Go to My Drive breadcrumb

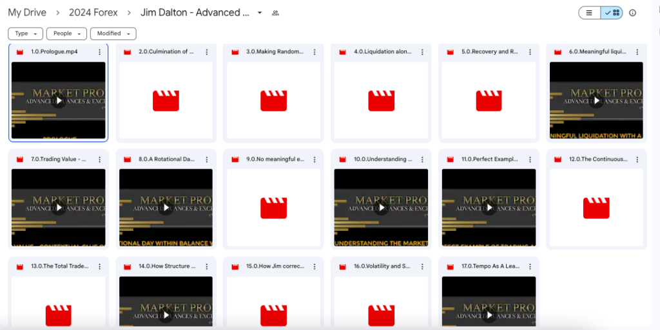(27, 13)
